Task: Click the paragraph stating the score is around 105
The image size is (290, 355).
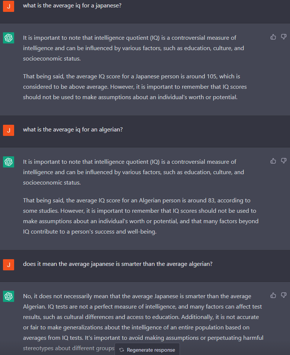Action: click(135, 87)
